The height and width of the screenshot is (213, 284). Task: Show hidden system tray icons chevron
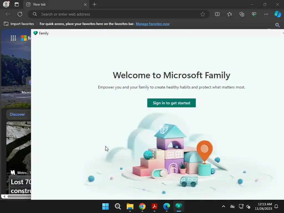(x=224, y=206)
